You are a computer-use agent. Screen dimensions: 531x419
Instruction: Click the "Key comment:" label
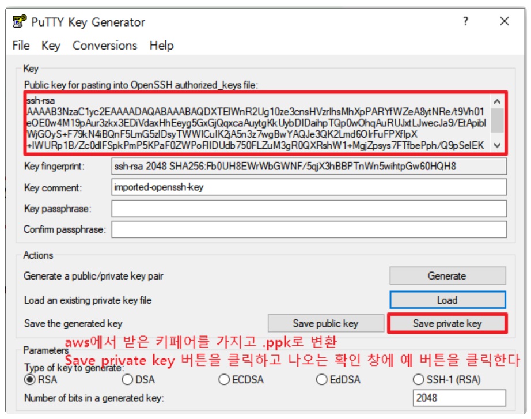(53, 187)
